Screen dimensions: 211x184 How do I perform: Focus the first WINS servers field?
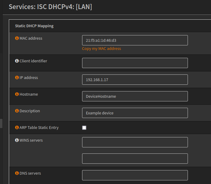coord(135,142)
